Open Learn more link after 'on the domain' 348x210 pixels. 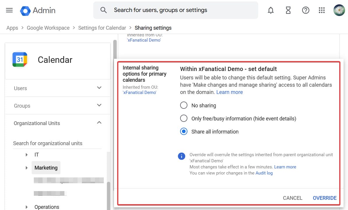pos(229,92)
